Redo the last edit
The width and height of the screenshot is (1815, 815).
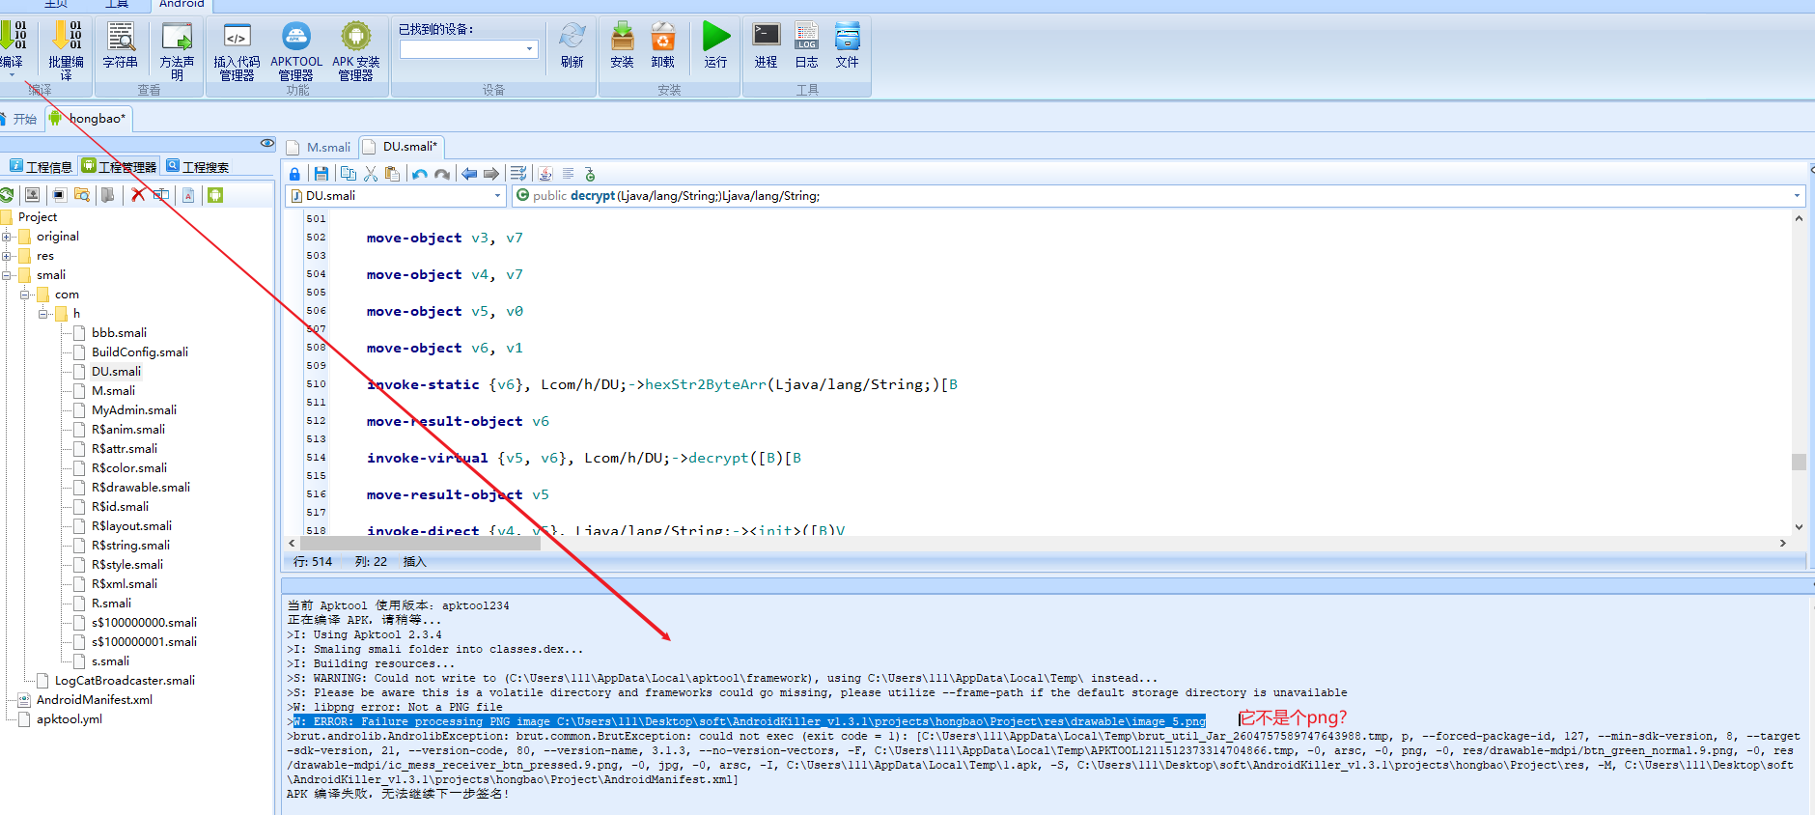click(x=442, y=174)
